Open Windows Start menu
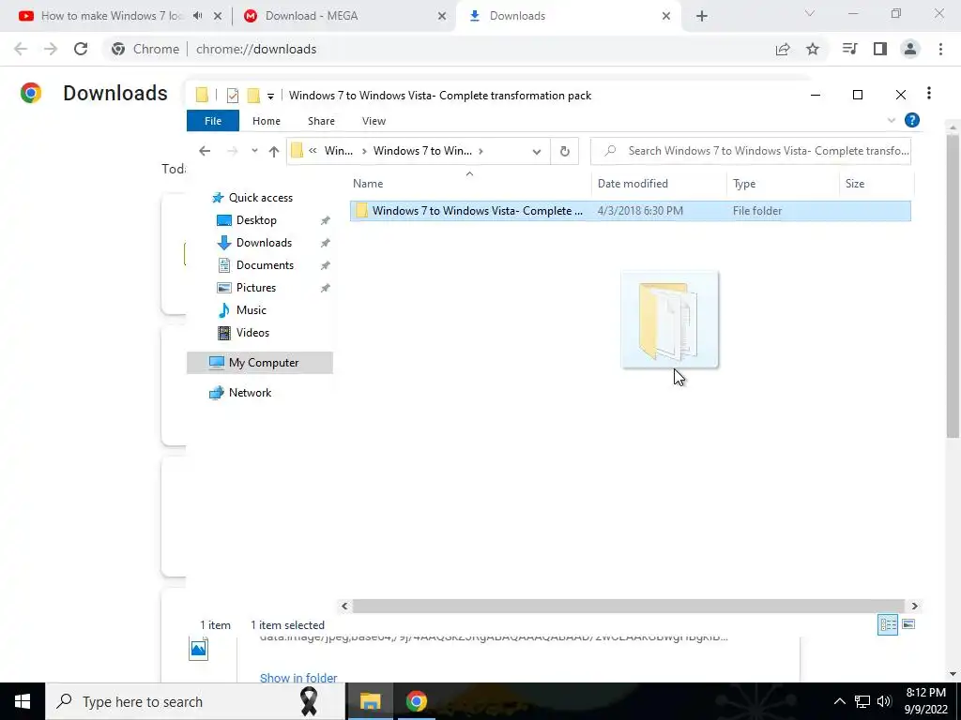 click(x=23, y=701)
